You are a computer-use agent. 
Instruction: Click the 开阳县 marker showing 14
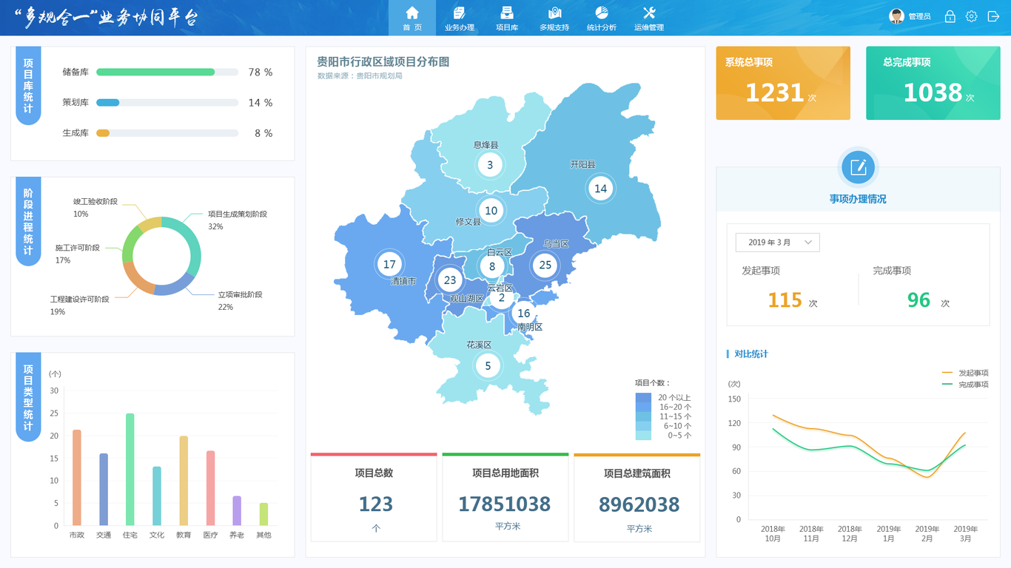[x=600, y=189]
